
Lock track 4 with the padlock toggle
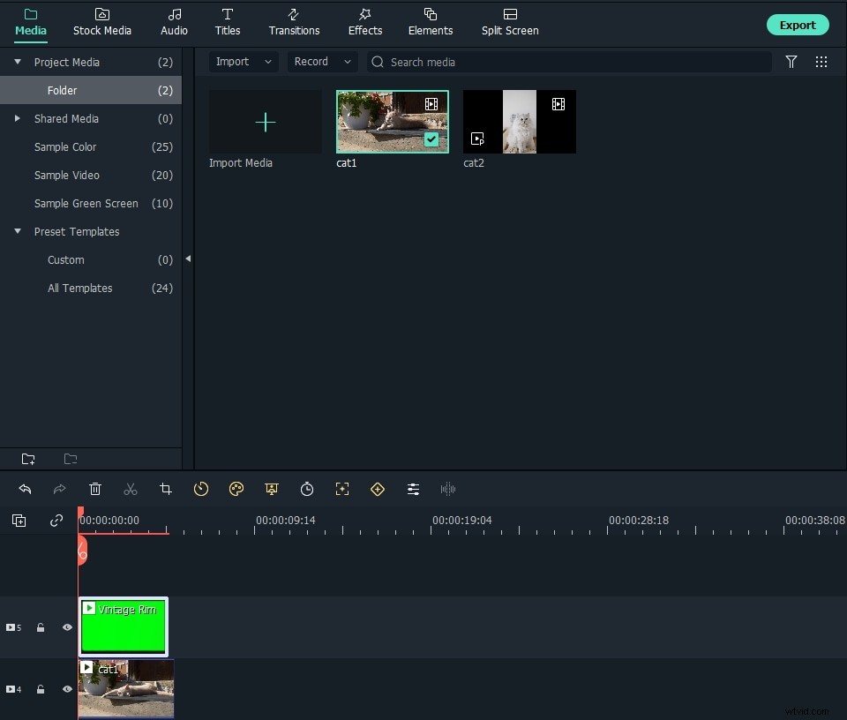coord(41,689)
